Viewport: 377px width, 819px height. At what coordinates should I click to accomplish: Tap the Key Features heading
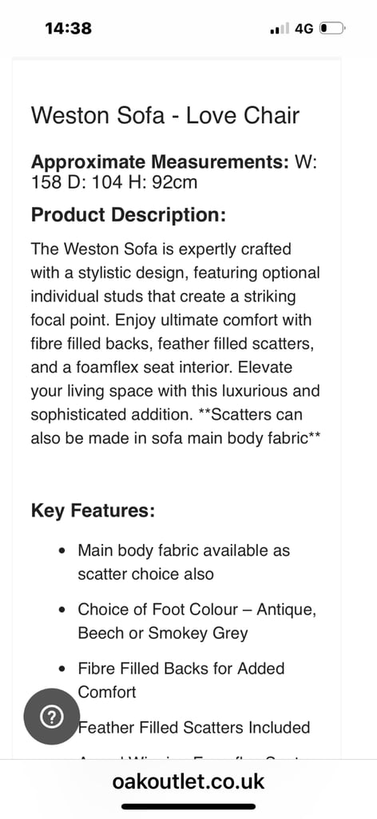93,510
